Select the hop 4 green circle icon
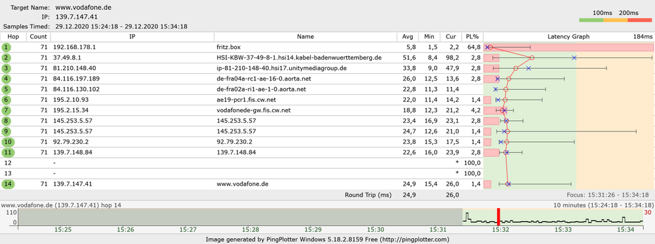 tap(7, 78)
